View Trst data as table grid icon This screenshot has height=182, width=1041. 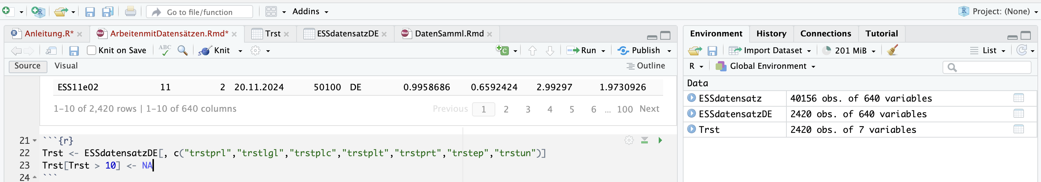click(x=1018, y=129)
